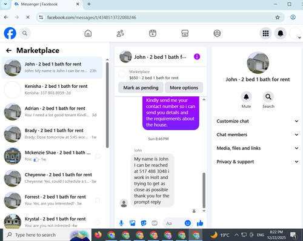Viewport: 303px width, 241px height.
Task: Open the new tab plus button
Action: pos(89,4)
